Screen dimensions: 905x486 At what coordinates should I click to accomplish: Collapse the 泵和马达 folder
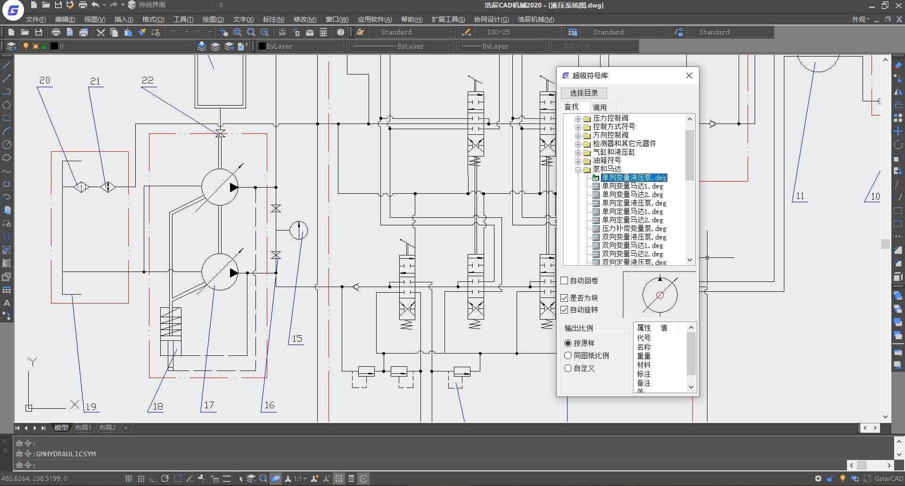(578, 169)
